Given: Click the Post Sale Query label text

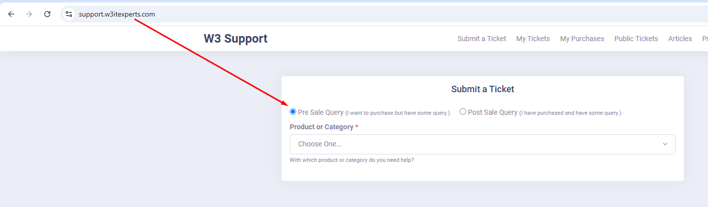Looking at the screenshot, I should point(493,113).
